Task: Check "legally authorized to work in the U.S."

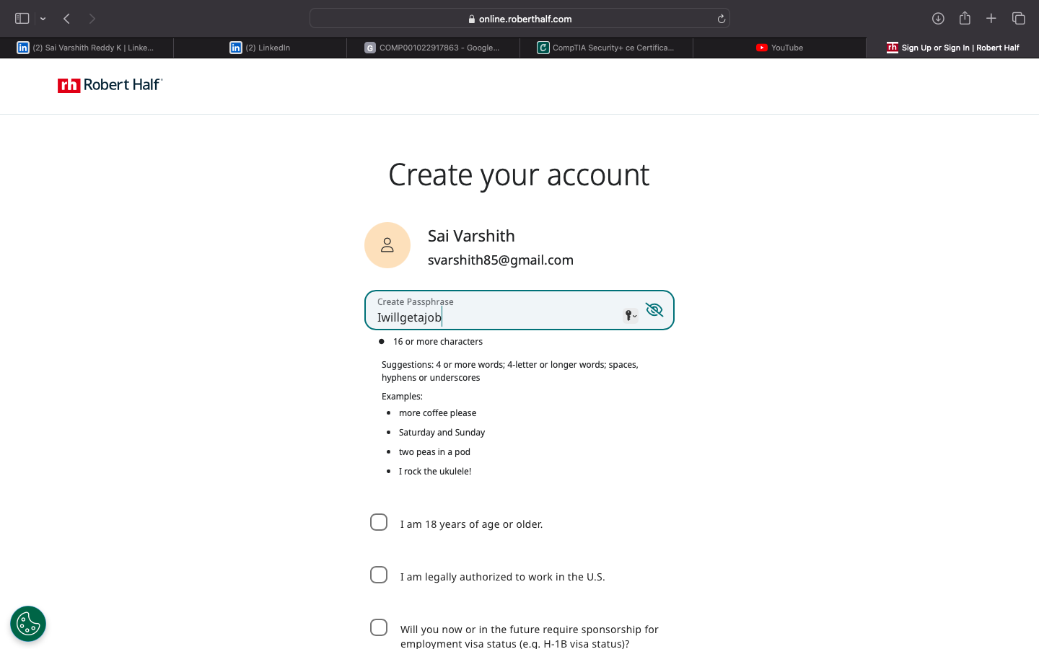Action: [x=379, y=575]
